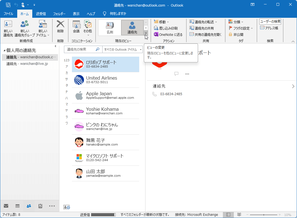Call phone number 03-6834-2485
Image resolution: width=297 pixels, height=218 pixels.
[x=171, y=94]
